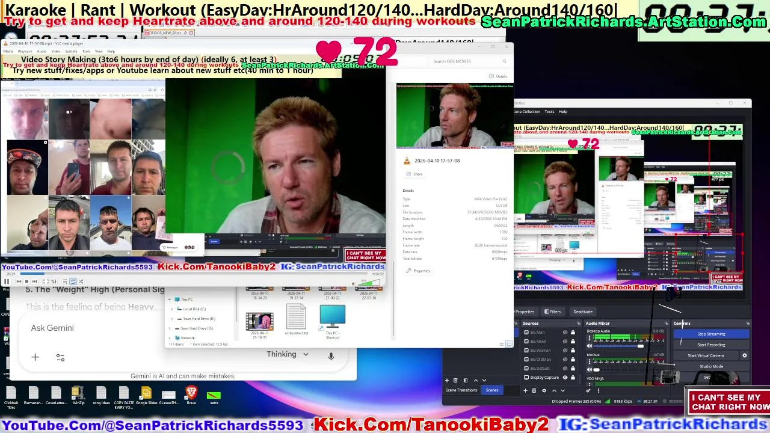Click Gemini plus attach icon
The height and width of the screenshot is (433, 770).
(x=35, y=357)
